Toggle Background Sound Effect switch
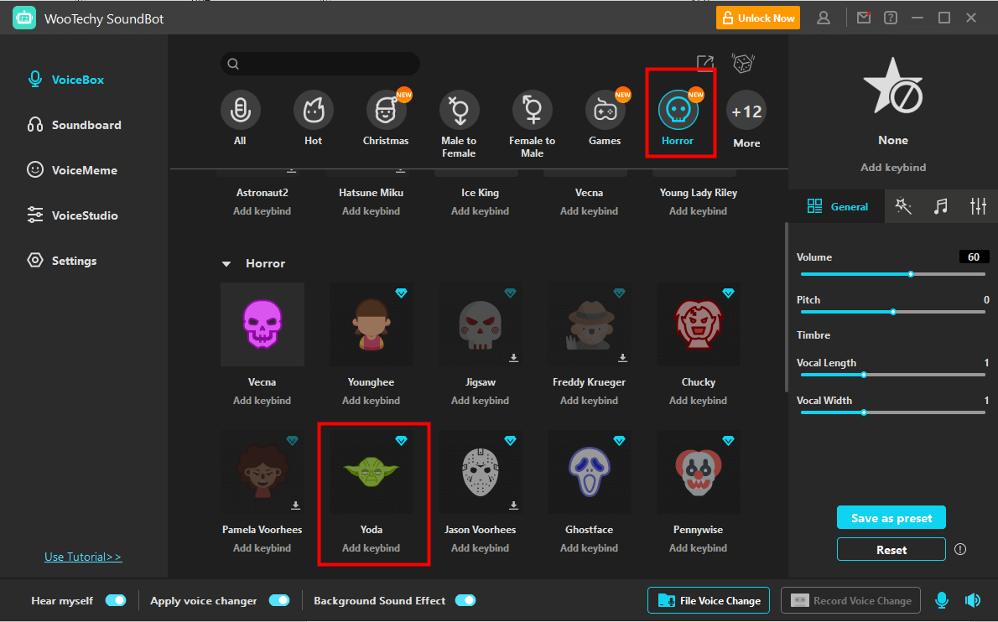 pos(465,600)
